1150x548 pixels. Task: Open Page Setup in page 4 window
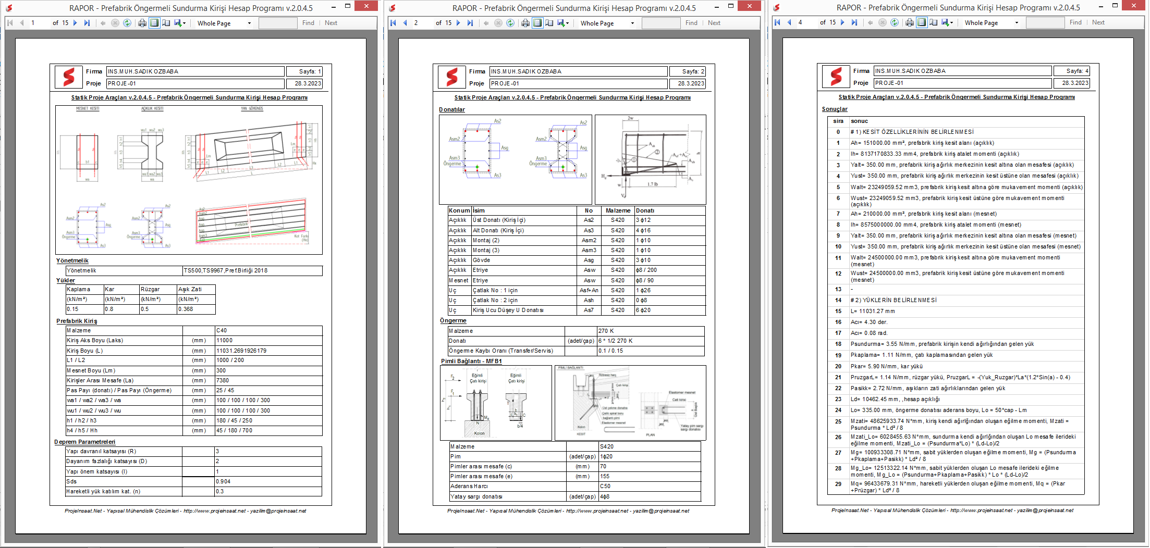933,22
